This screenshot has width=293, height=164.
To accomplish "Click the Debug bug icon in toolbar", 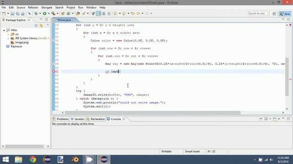I will [x=36, y=13].
